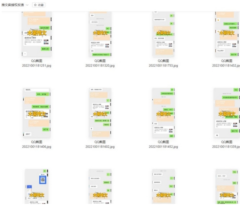The image size is (240, 209).
Task: Select the thumbnail showing a blue QR code
Action: coord(36,186)
